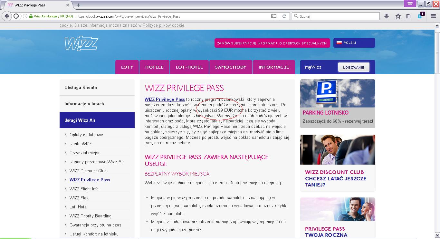
Task: Collapse Usługi Wizz Air sidebar section
Action: click(x=97, y=120)
